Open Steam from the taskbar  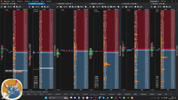coord(108,98)
